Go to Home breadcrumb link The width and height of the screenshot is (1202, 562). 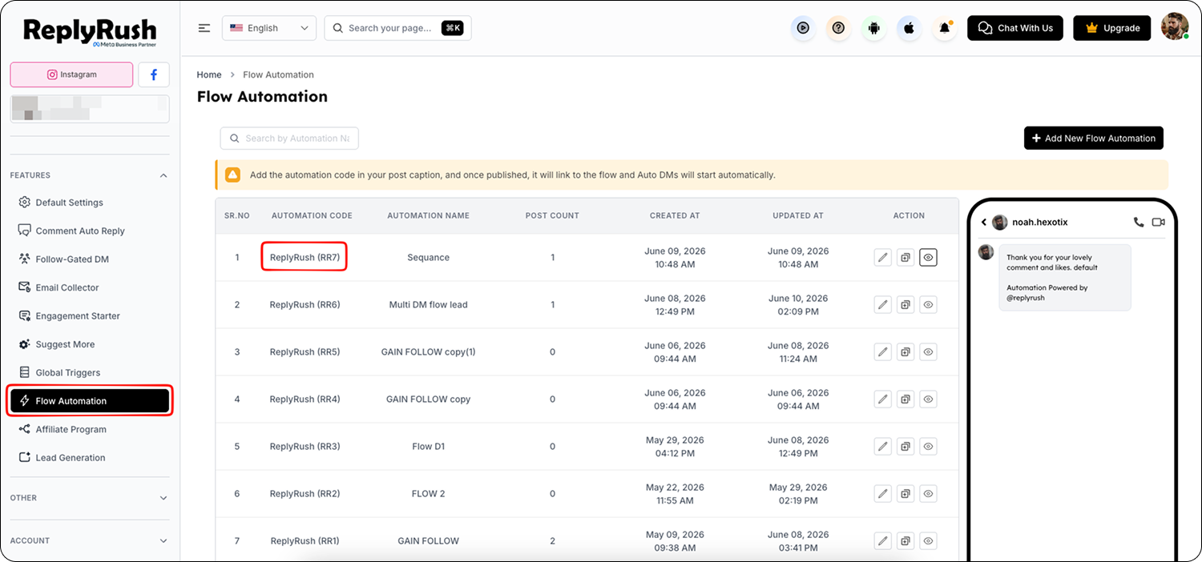tap(209, 74)
